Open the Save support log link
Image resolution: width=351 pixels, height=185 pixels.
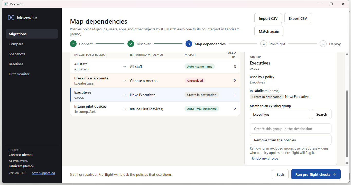43,173
